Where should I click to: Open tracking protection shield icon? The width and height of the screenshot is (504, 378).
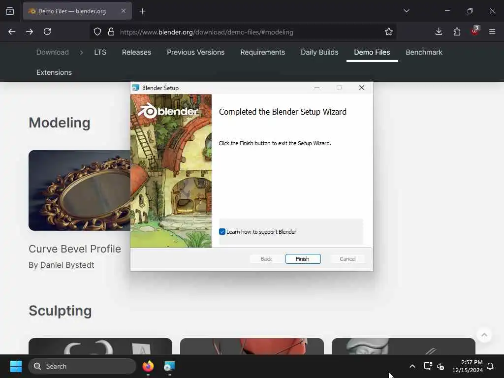click(97, 31)
